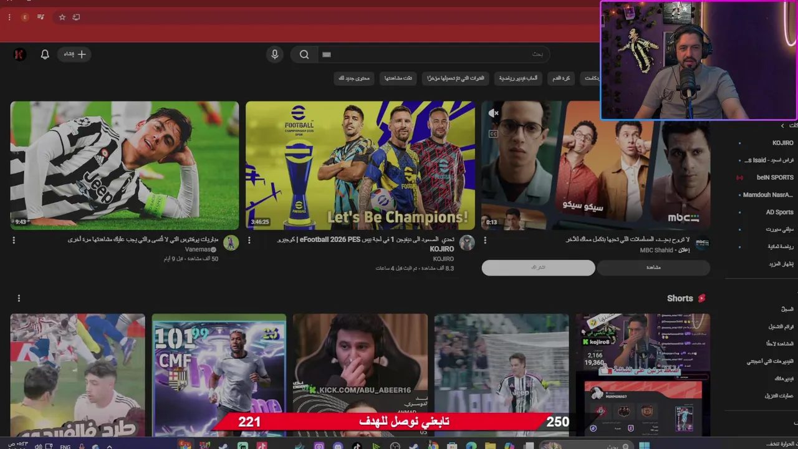Open options menu for the Vanemas video
798x449 pixels.
pos(14,240)
